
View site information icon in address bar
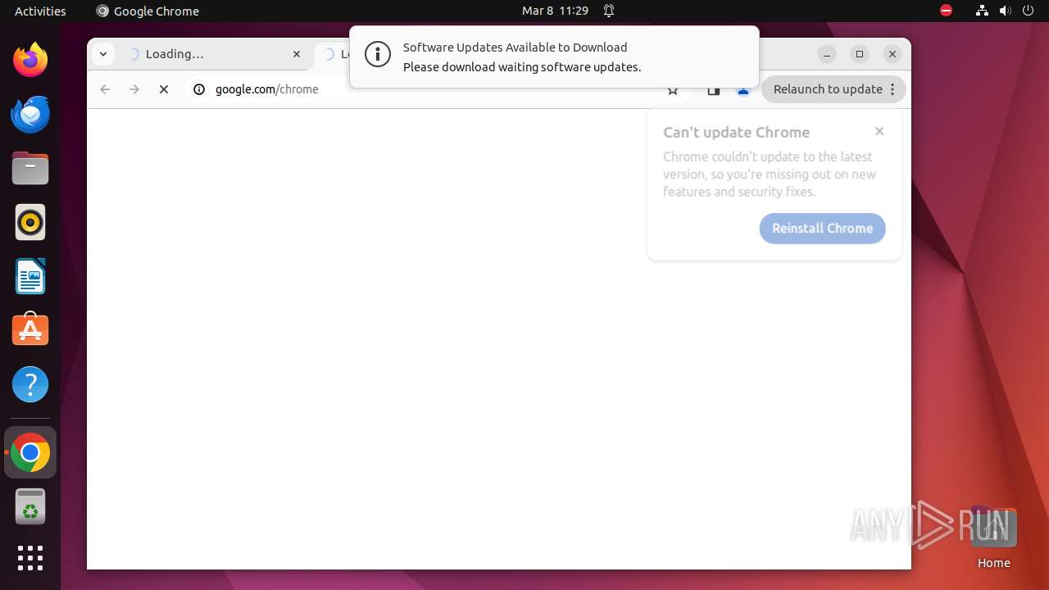[198, 89]
